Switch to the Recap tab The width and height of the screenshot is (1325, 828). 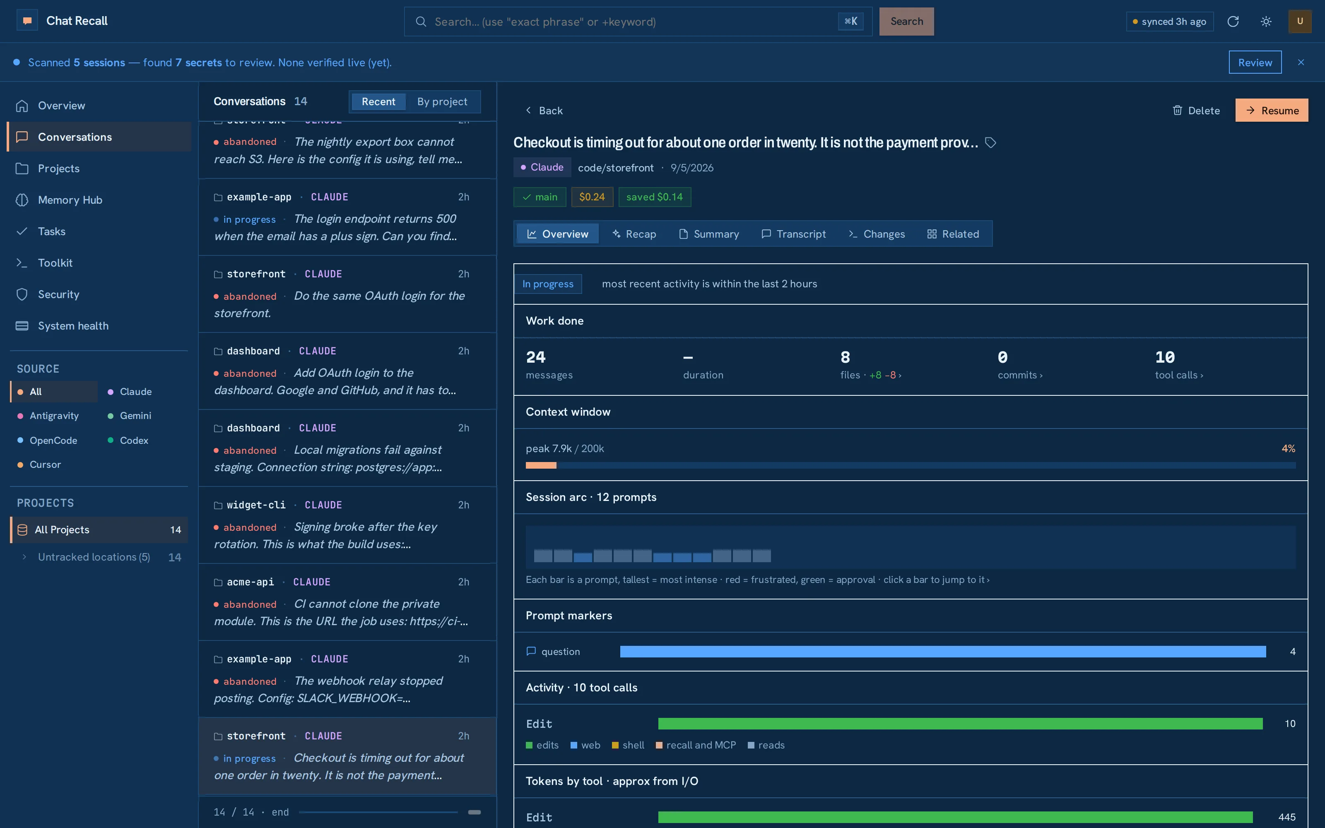click(634, 234)
